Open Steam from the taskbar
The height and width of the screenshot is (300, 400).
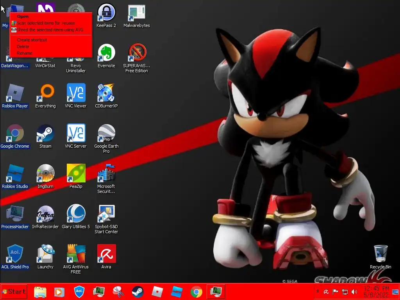tap(138, 292)
